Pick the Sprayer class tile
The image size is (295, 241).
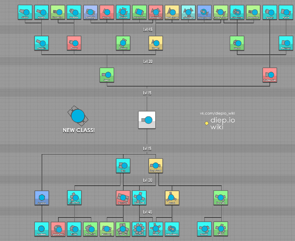[270, 12]
